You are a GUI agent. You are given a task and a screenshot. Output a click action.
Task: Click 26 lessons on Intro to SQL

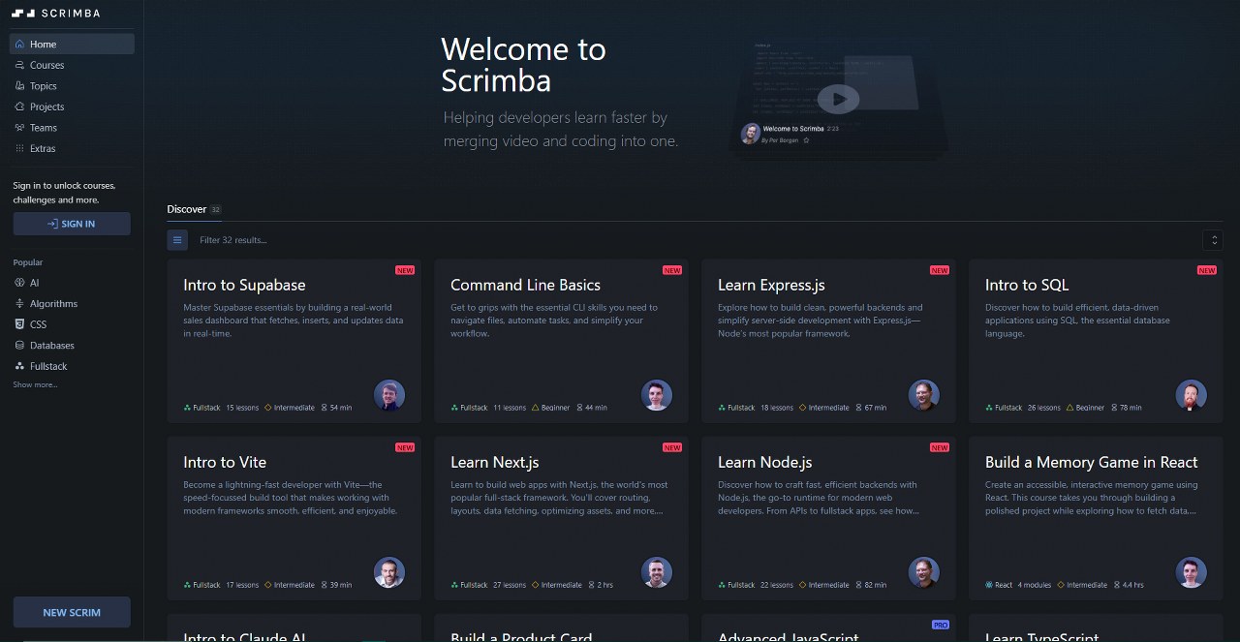1044,408
